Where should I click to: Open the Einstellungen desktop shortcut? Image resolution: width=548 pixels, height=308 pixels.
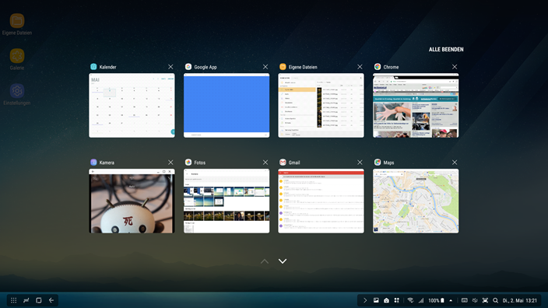pos(17,95)
